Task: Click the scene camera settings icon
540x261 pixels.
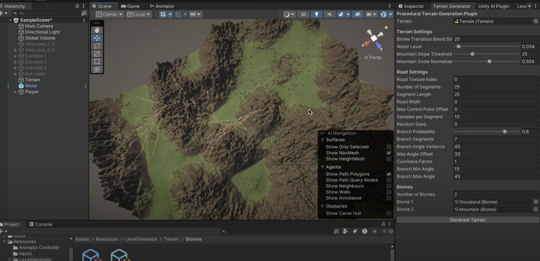Action: point(369,14)
